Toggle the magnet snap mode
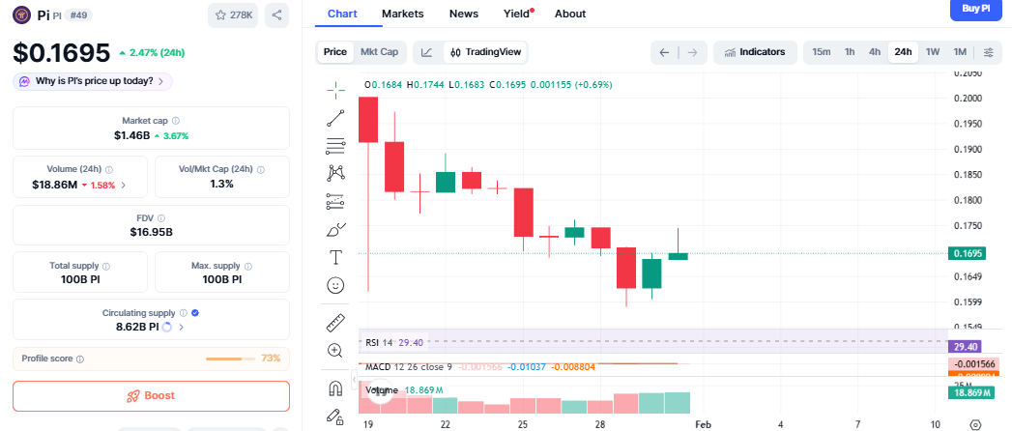Image resolution: width=1012 pixels, height=431 pixels. click(x=335, y=388)
